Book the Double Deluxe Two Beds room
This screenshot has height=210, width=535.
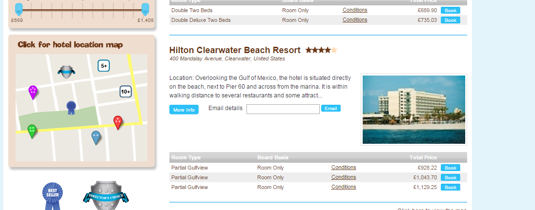[450, 20]
